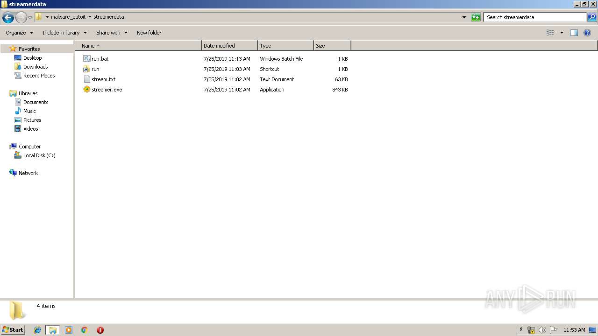Screen dimensions: 598x336
Task: Open the Documents library
Action: [36, 102]
